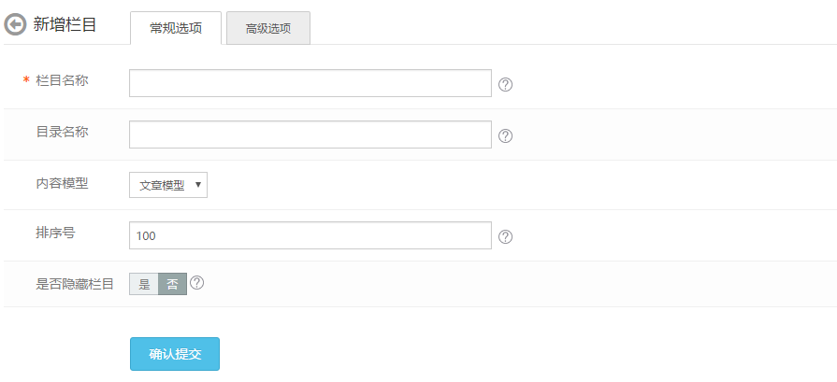Click the back arrow icon beside 新增栏目
Viewport: 837px width, 382px height.
pyautogui.click(x=15, y=24)
